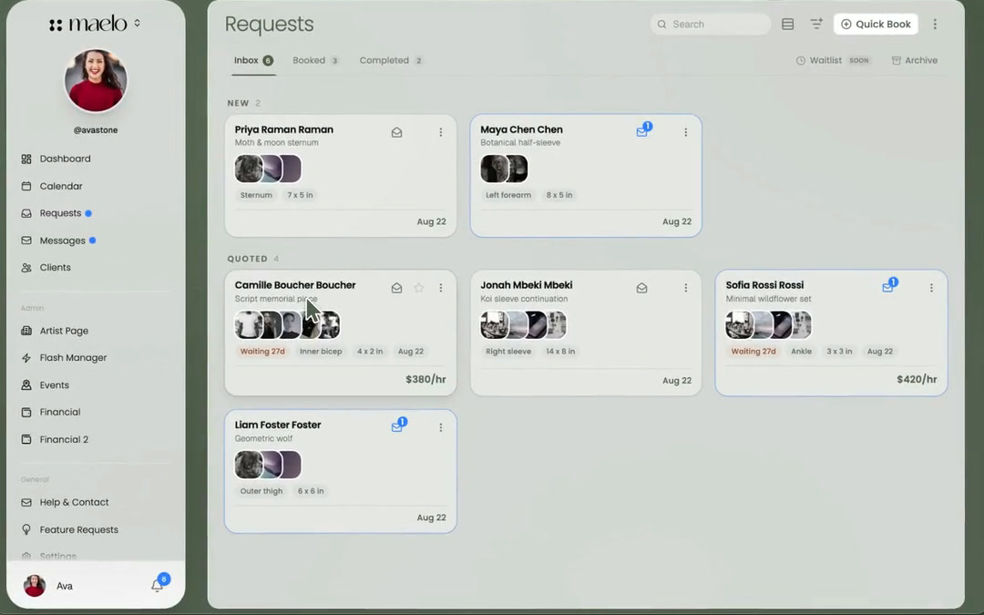The width and height of the screenshot is (984, 615).
Task: Switch to list view layout icon
Action: pyautogui.click(x=787, y=24)
